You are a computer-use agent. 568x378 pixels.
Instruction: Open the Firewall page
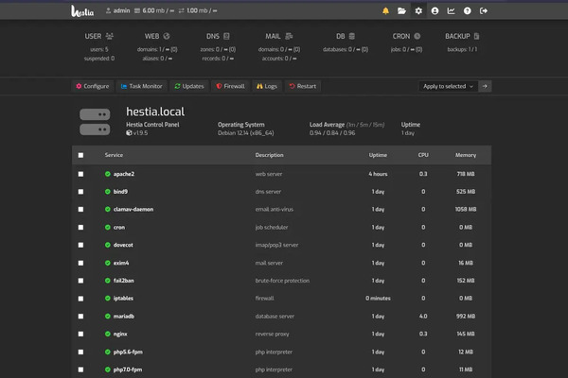coord(230,86)
